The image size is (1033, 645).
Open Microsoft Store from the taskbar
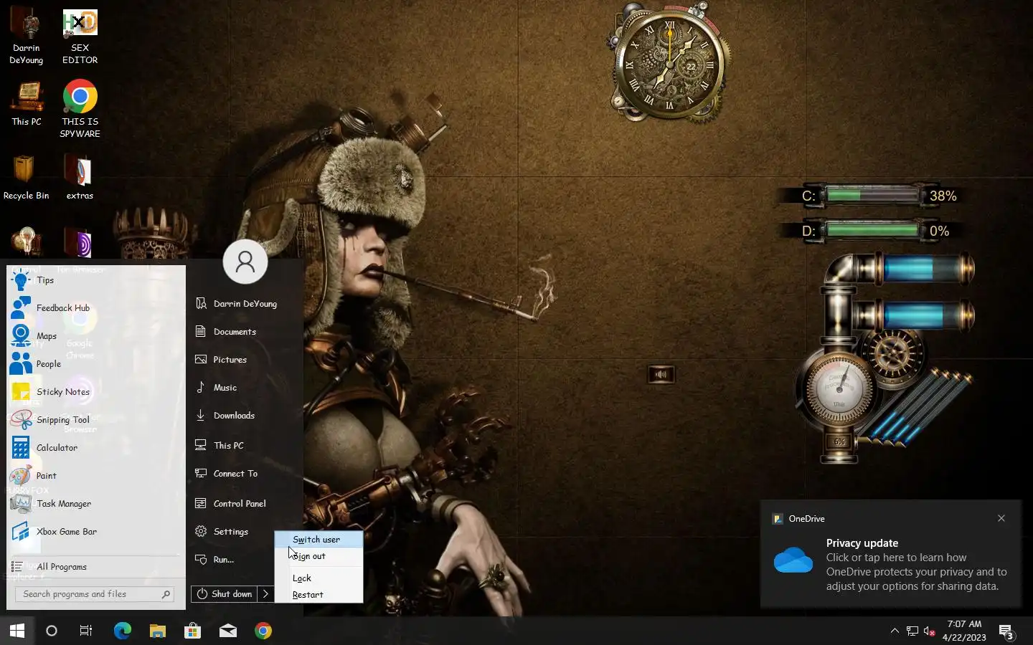[192, 631]
